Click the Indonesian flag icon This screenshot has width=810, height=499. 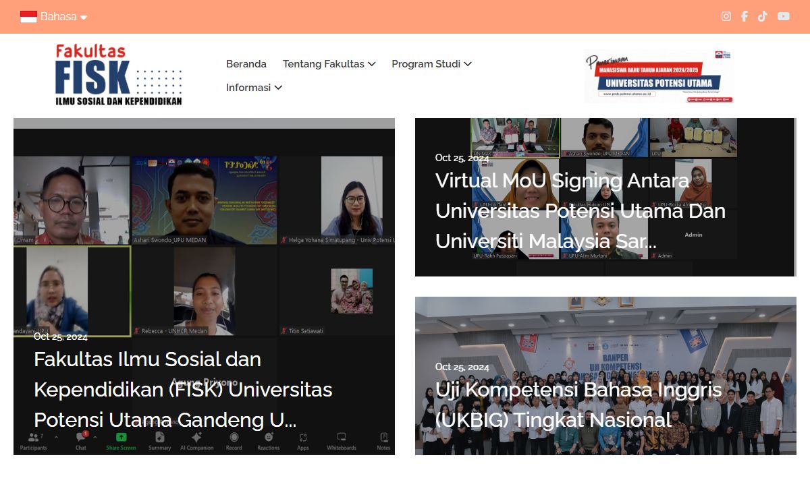pyautogui.click(x=28, y=17)
